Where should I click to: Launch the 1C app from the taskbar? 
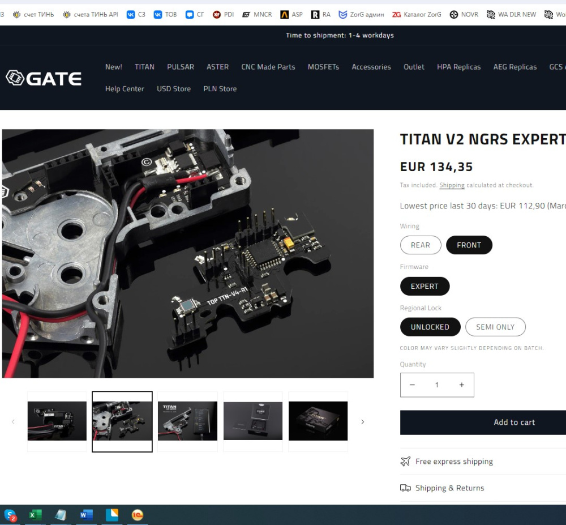tap(138, 515)
